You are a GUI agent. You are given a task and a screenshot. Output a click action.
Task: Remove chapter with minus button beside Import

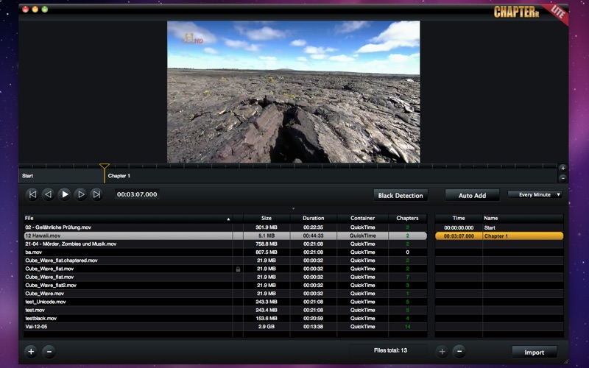(459, 352)
